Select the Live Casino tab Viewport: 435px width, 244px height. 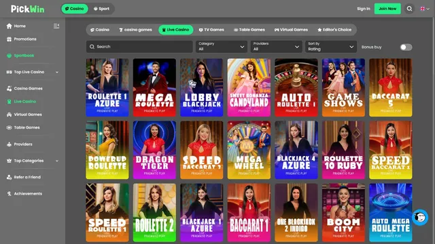point(175,30)
